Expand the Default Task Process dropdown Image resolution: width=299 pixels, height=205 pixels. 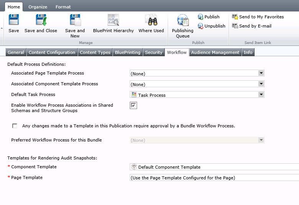[x=261, y=95]
